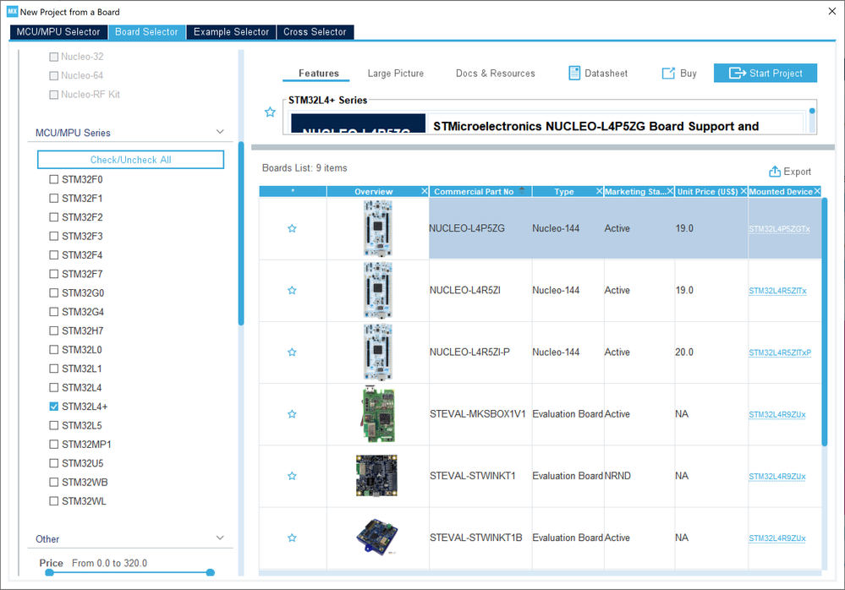
Task: Enable the STM32MP1 series filter
Action: point(54,444)
